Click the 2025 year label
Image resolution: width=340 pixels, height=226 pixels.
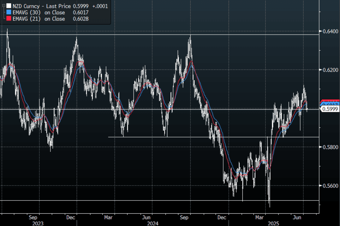(x=273, y=223)
